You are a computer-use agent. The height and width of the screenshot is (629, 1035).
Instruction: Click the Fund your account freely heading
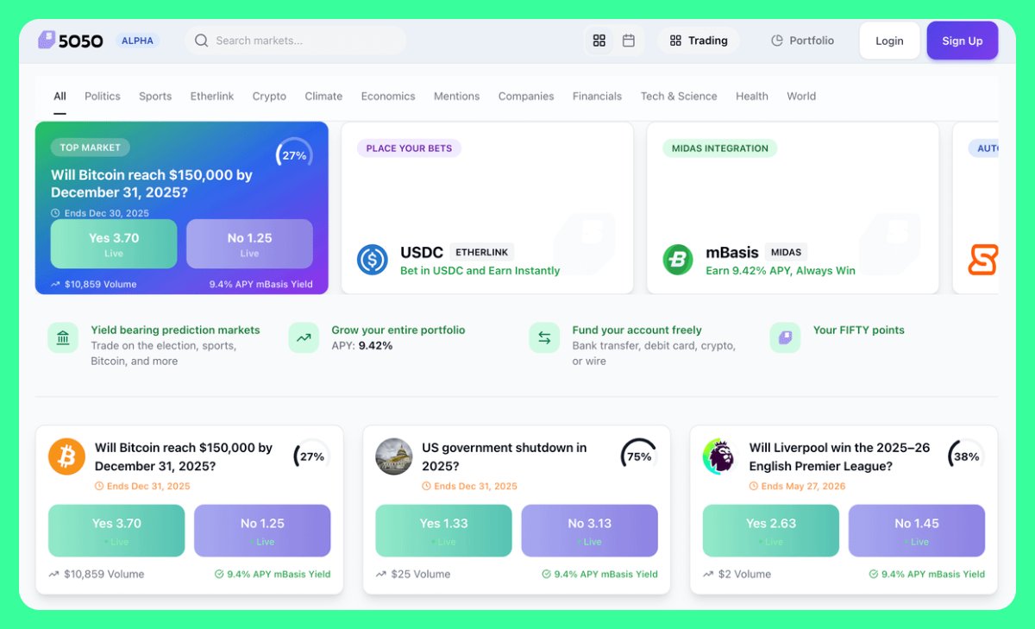[x=637, y=330]
